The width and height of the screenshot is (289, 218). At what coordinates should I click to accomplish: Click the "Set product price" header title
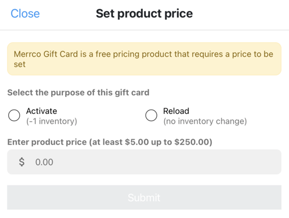click(x=144, y=14)
